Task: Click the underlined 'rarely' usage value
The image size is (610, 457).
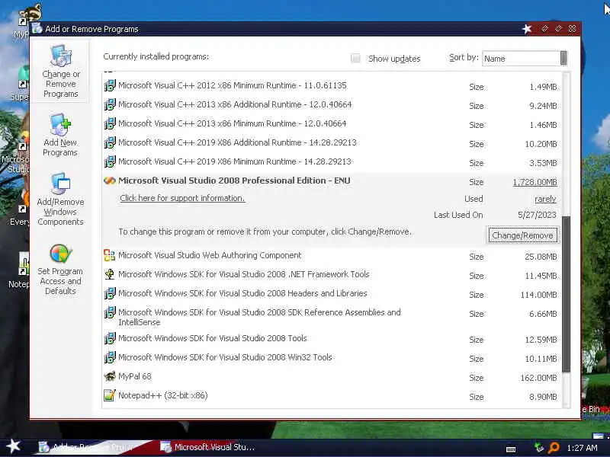Action: coord(545,199)
